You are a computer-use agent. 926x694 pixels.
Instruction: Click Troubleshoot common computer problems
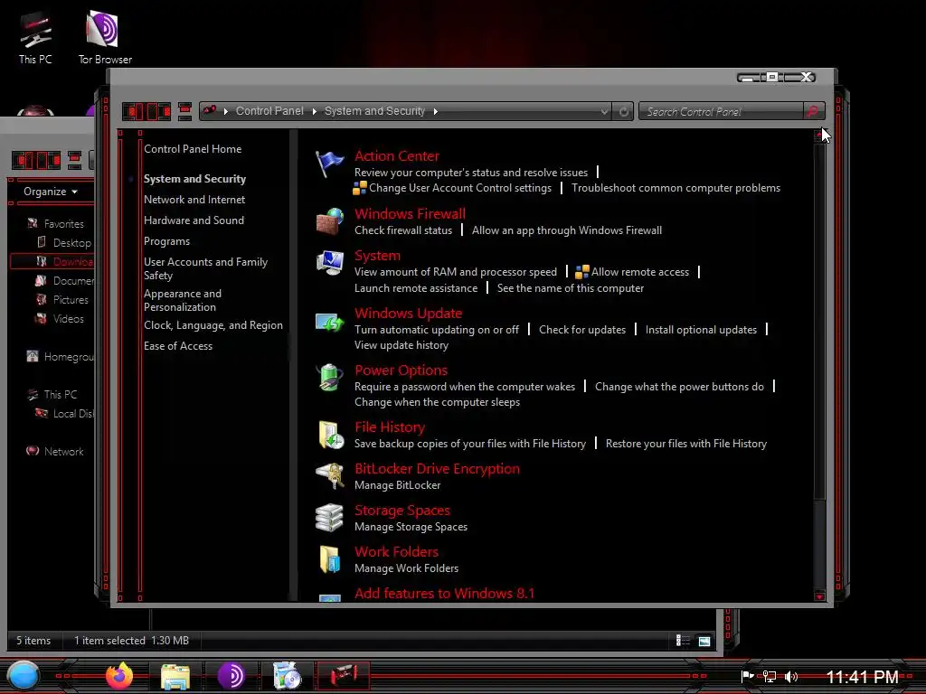coord(676,188)
